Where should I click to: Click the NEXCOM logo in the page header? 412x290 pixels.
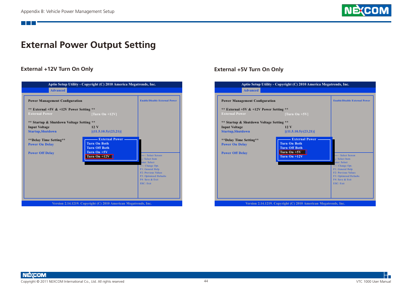366,10
